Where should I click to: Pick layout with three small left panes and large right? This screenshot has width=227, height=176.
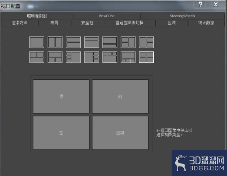coord(73,57)
